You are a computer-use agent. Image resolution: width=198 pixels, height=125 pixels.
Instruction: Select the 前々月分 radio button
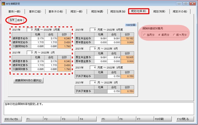pyautogui.click(x=180, y=35)
